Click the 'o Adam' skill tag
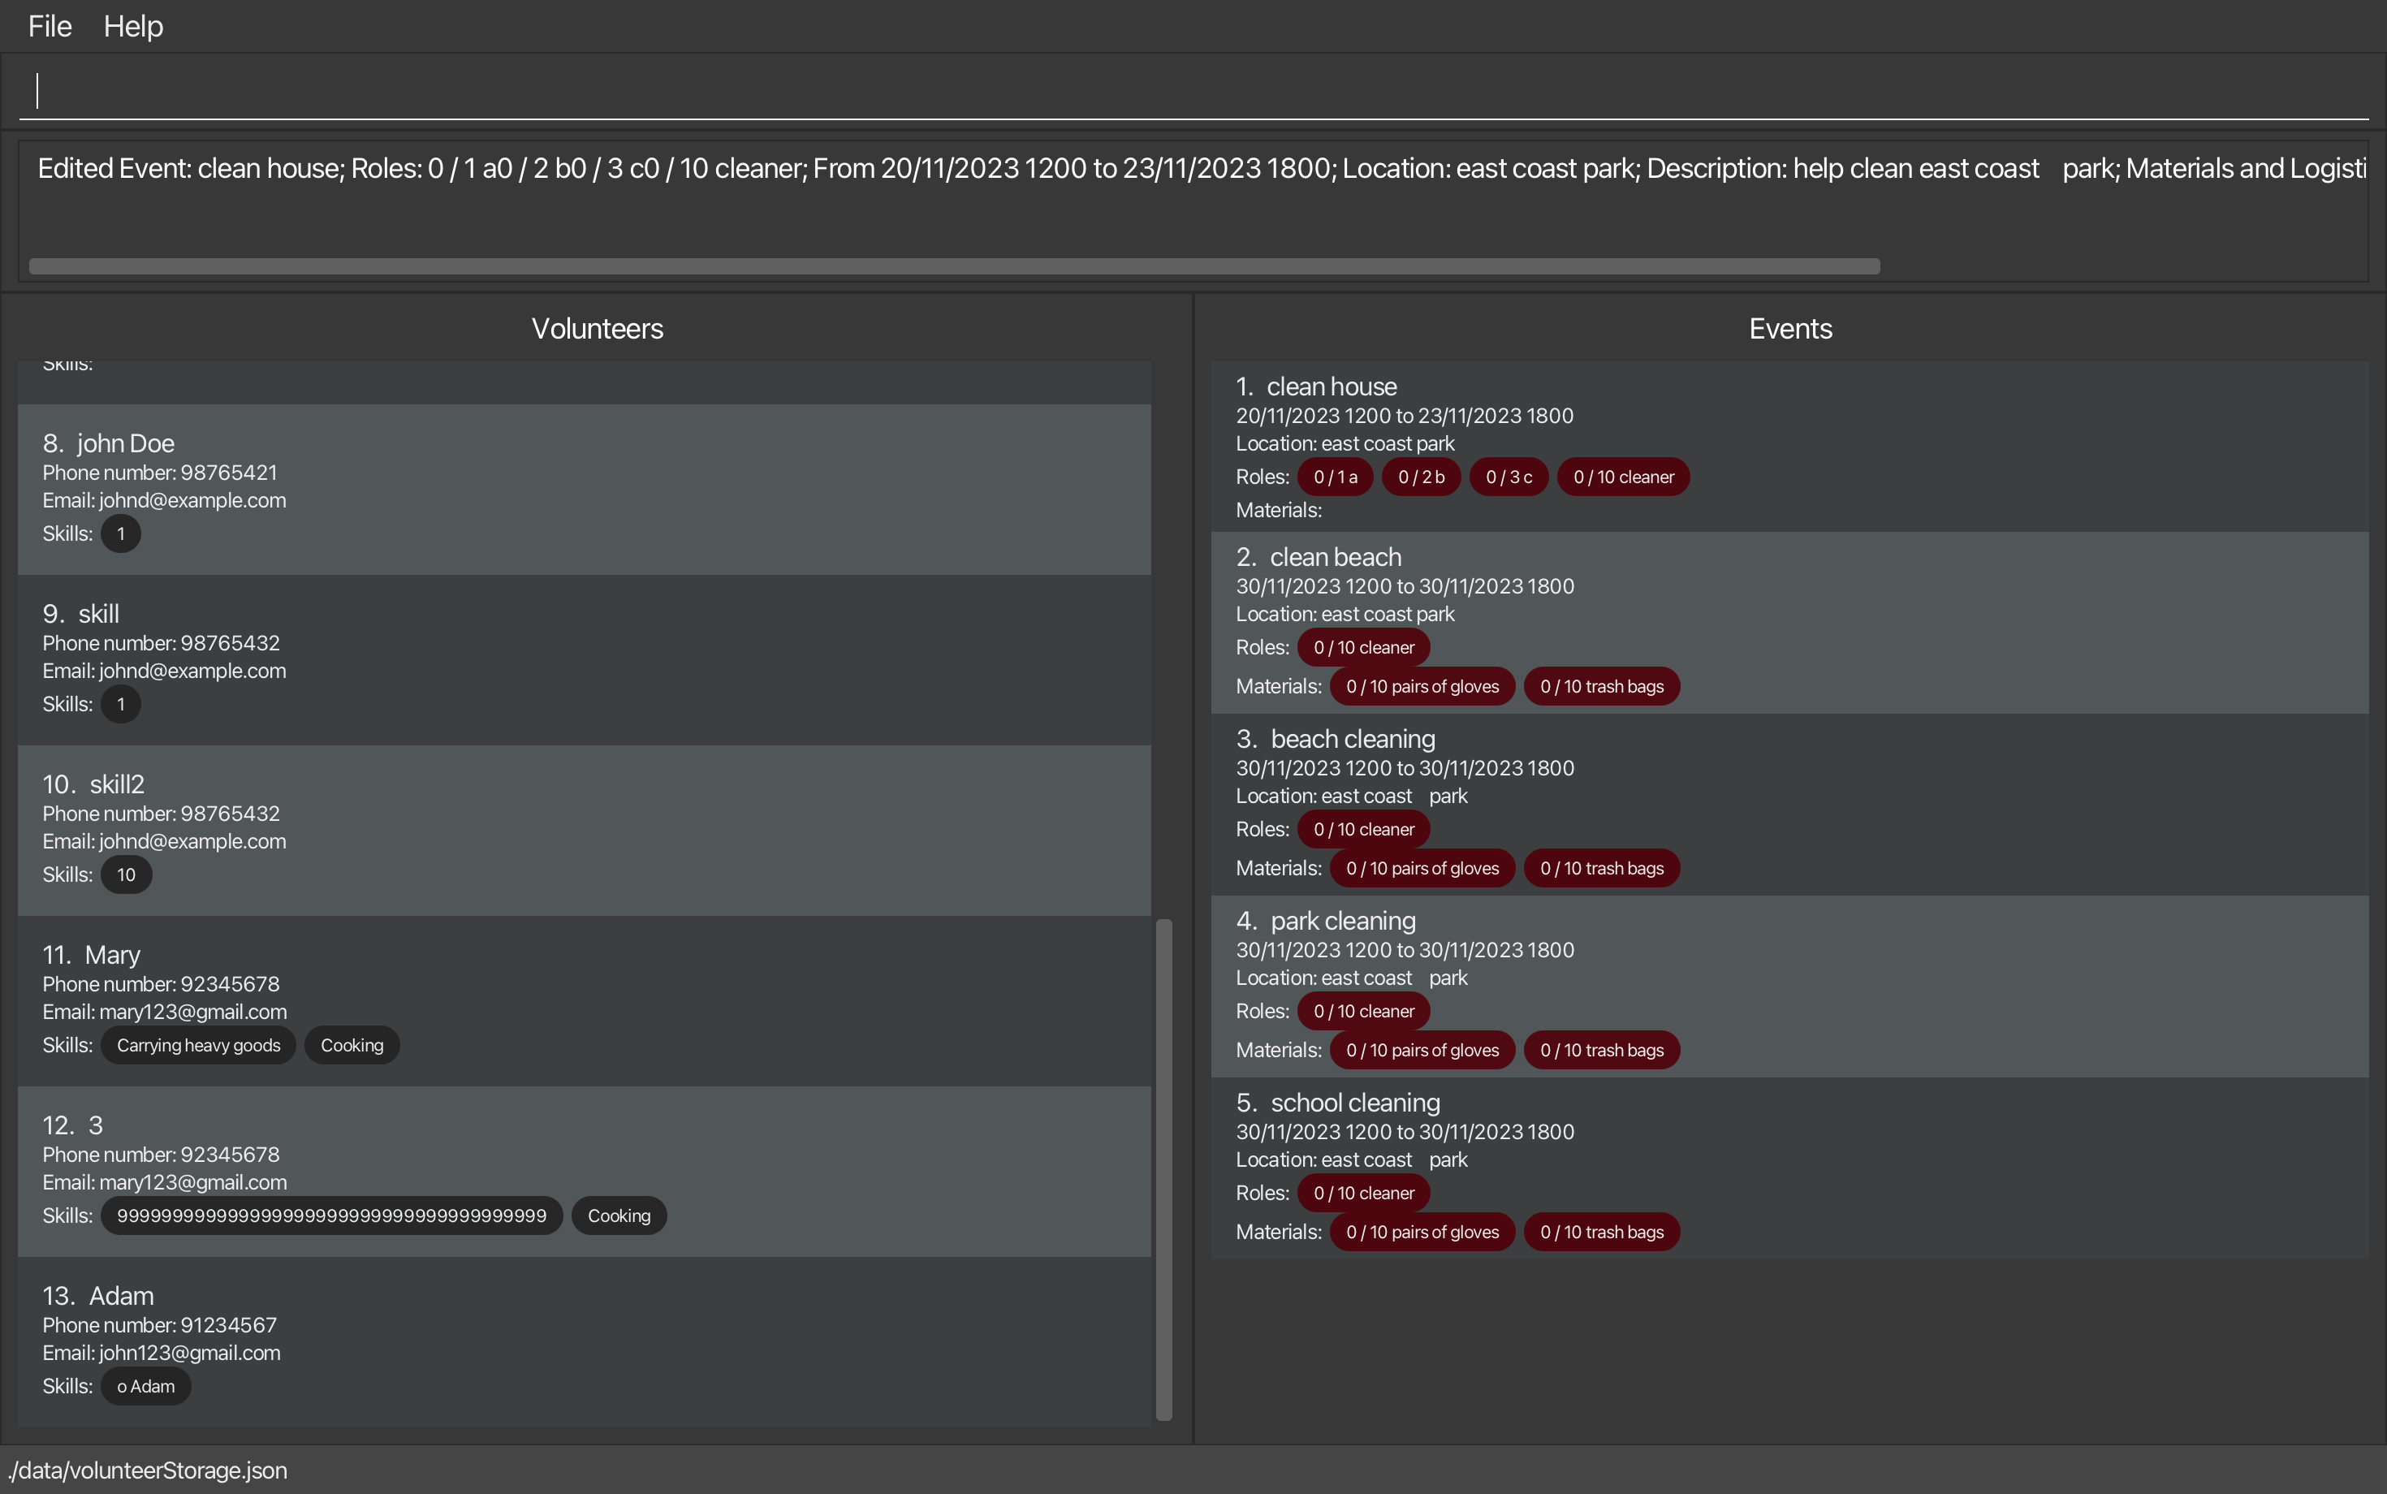 click(145, 1386)
